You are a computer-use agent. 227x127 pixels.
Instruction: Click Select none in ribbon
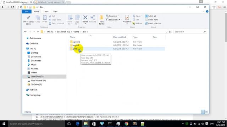(x=151, y=20)
